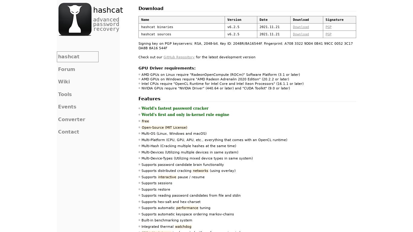Image resolution: width=413 pixels, height=232 pixels.
Task: Open the Converter page
Action: click(72, 119)
